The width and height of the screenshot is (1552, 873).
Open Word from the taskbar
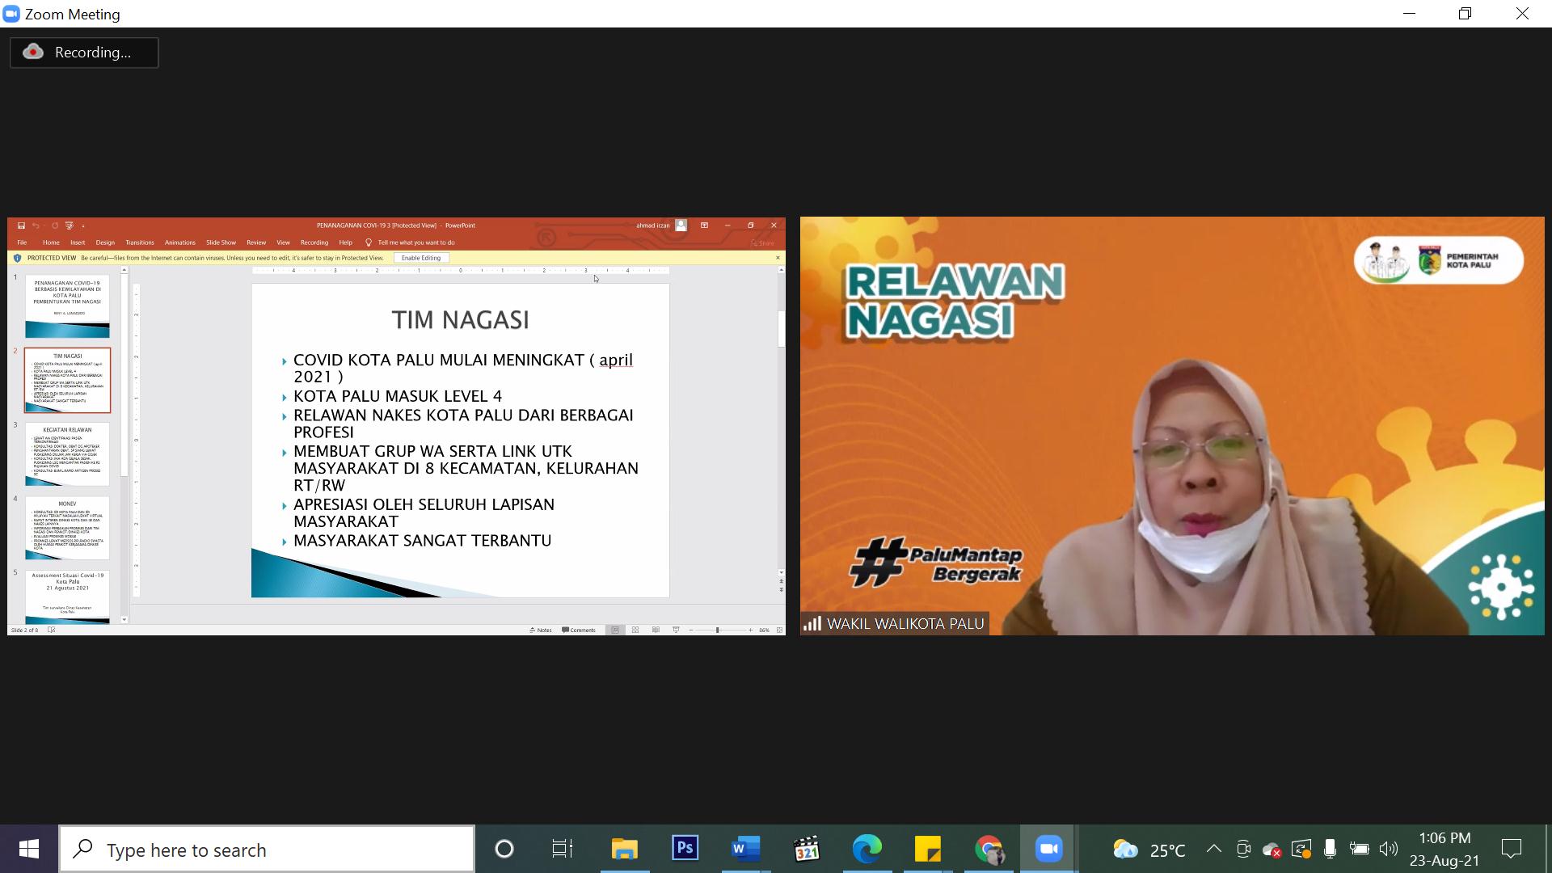(745, 849)
